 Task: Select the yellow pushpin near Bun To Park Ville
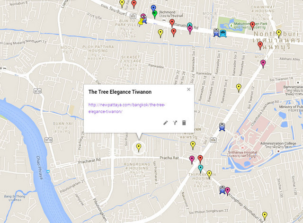click(141, 22)
